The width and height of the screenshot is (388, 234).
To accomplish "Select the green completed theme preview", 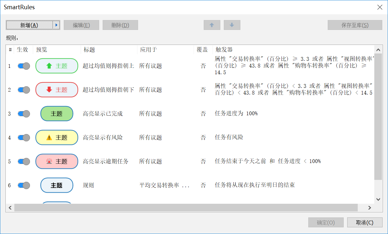I will pos(57,114).
